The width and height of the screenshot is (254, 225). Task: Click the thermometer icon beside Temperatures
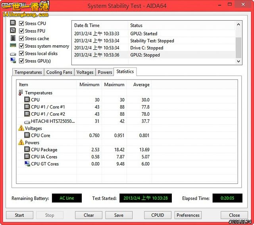(x=21, y=93)
